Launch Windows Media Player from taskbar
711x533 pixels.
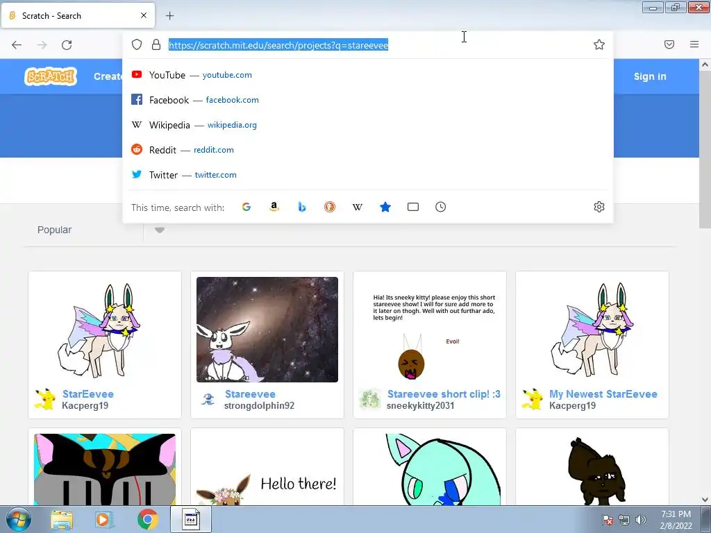(104, 520)
